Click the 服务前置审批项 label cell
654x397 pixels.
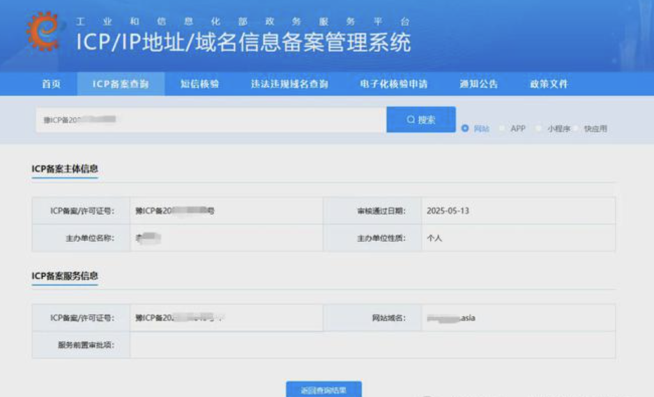tap(81, 345)
